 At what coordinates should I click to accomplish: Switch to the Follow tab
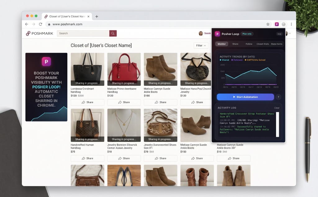click(249, 44)
